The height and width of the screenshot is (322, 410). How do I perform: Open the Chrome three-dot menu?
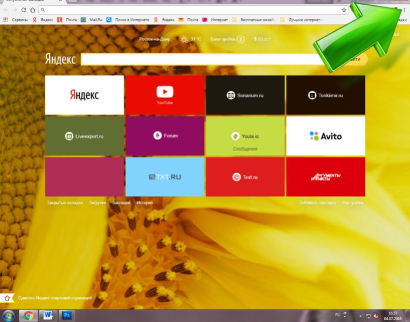[404, 10]
